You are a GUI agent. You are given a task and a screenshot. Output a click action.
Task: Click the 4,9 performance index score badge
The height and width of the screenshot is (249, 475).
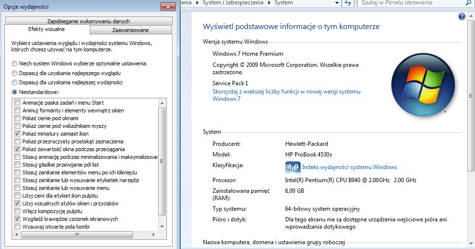point(293,167)
